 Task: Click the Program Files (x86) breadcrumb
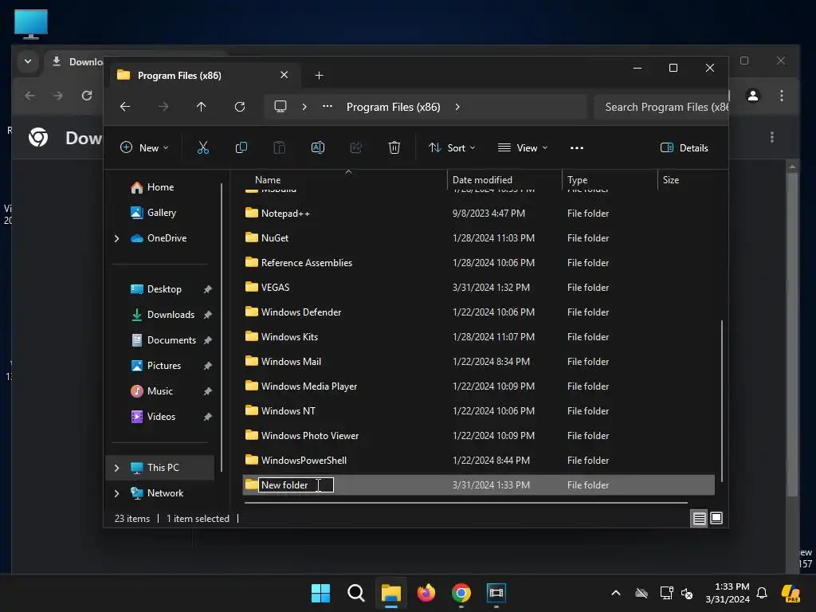(393, 107)
